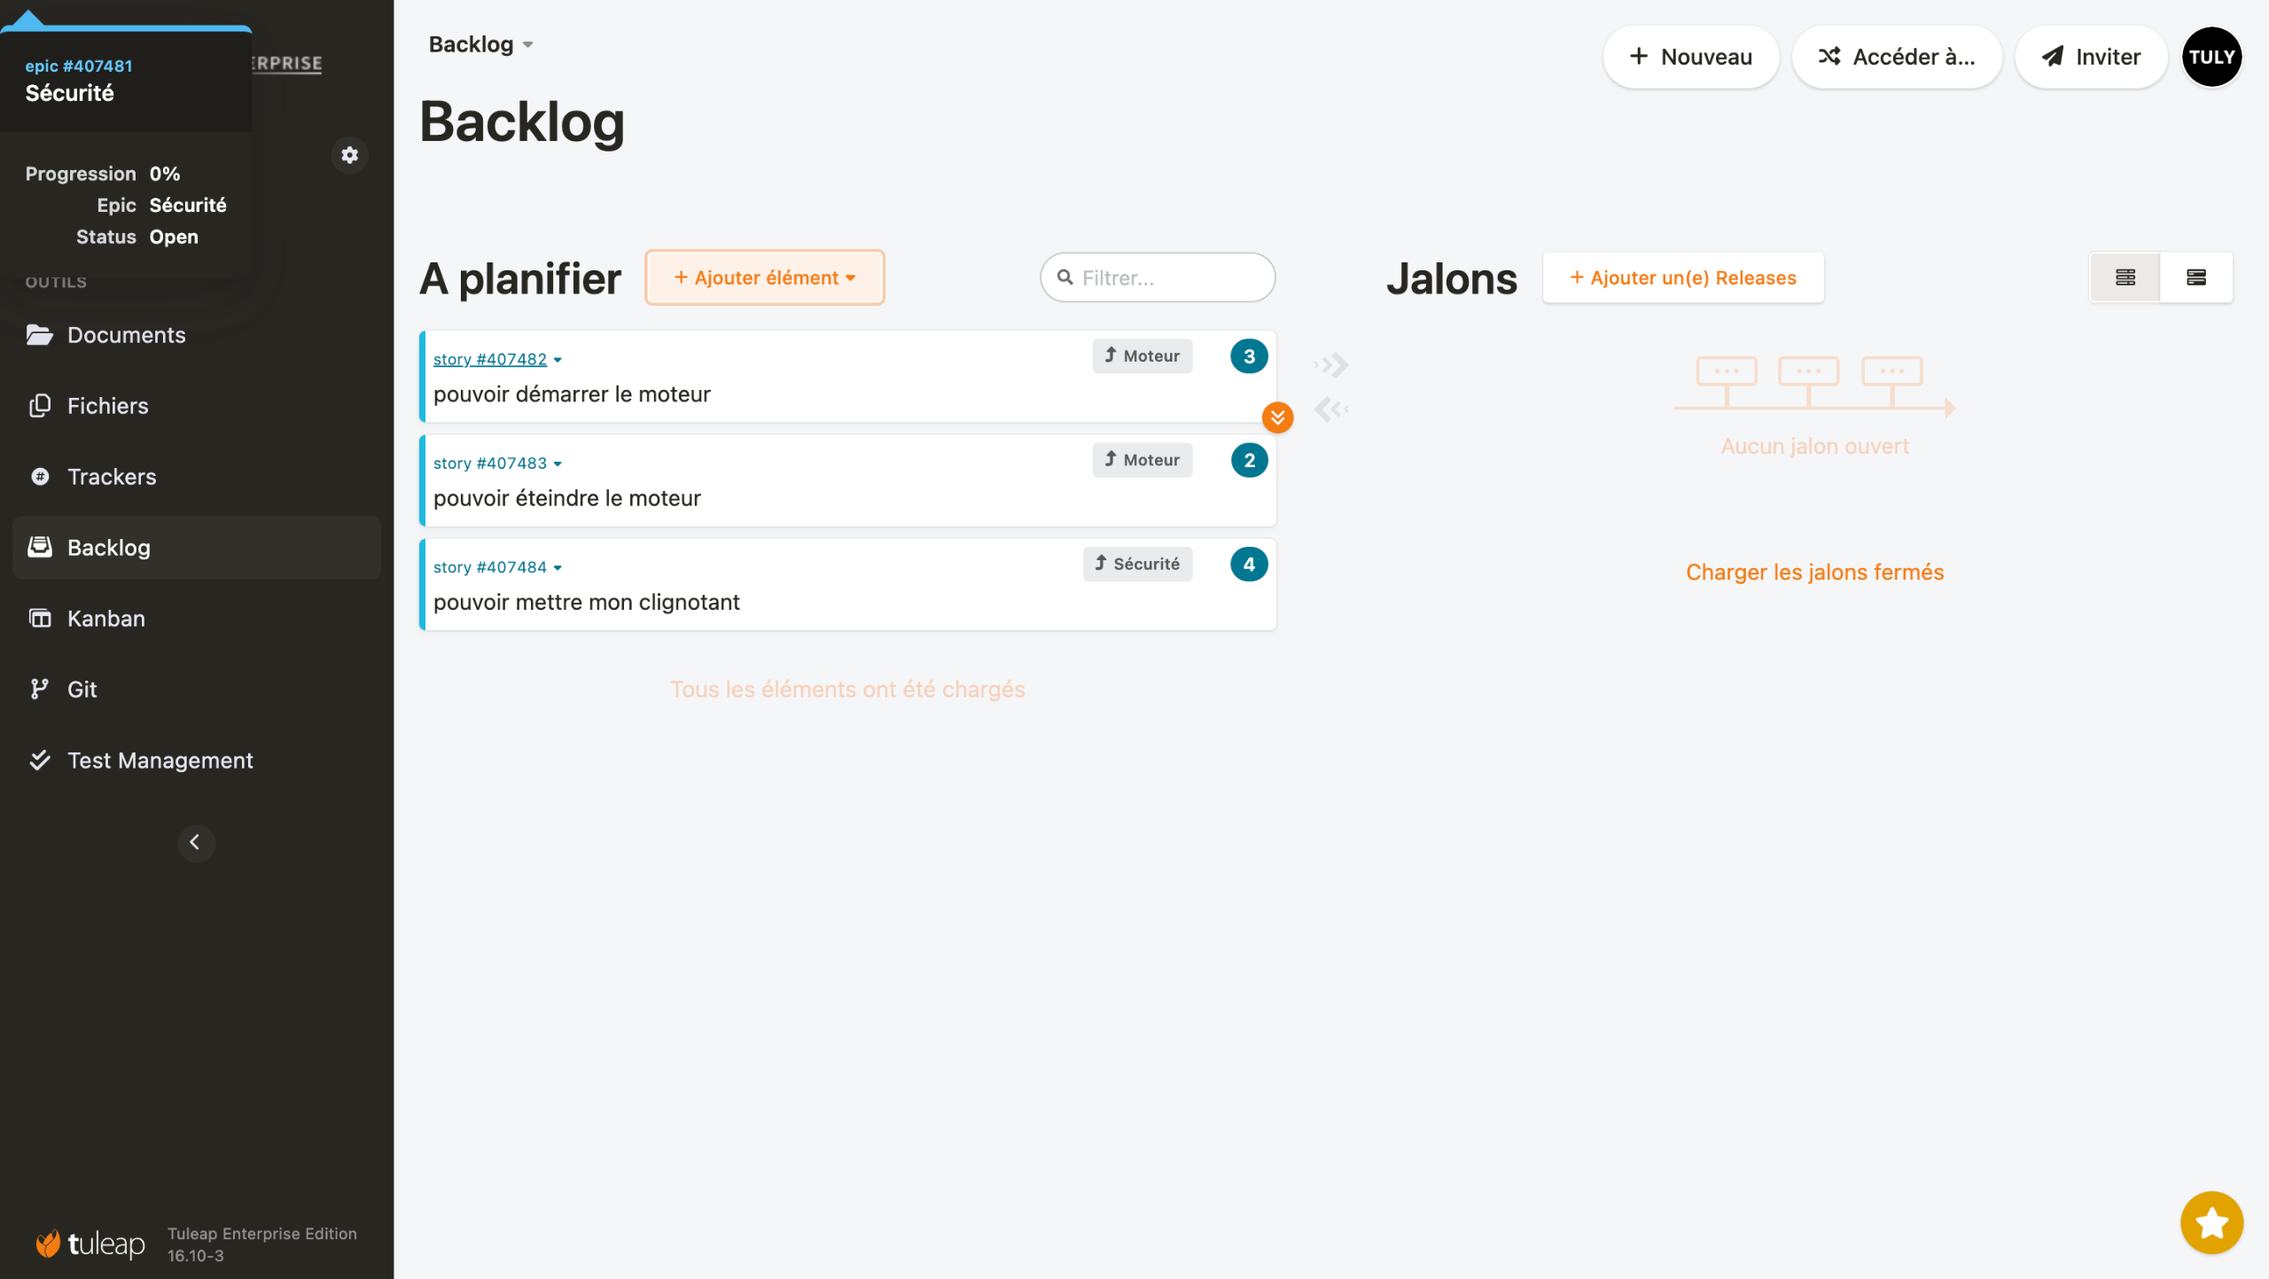This screenshot has width=2269, height=1279.
Task: Click the Nouveau button
Action: (1690, 57)
